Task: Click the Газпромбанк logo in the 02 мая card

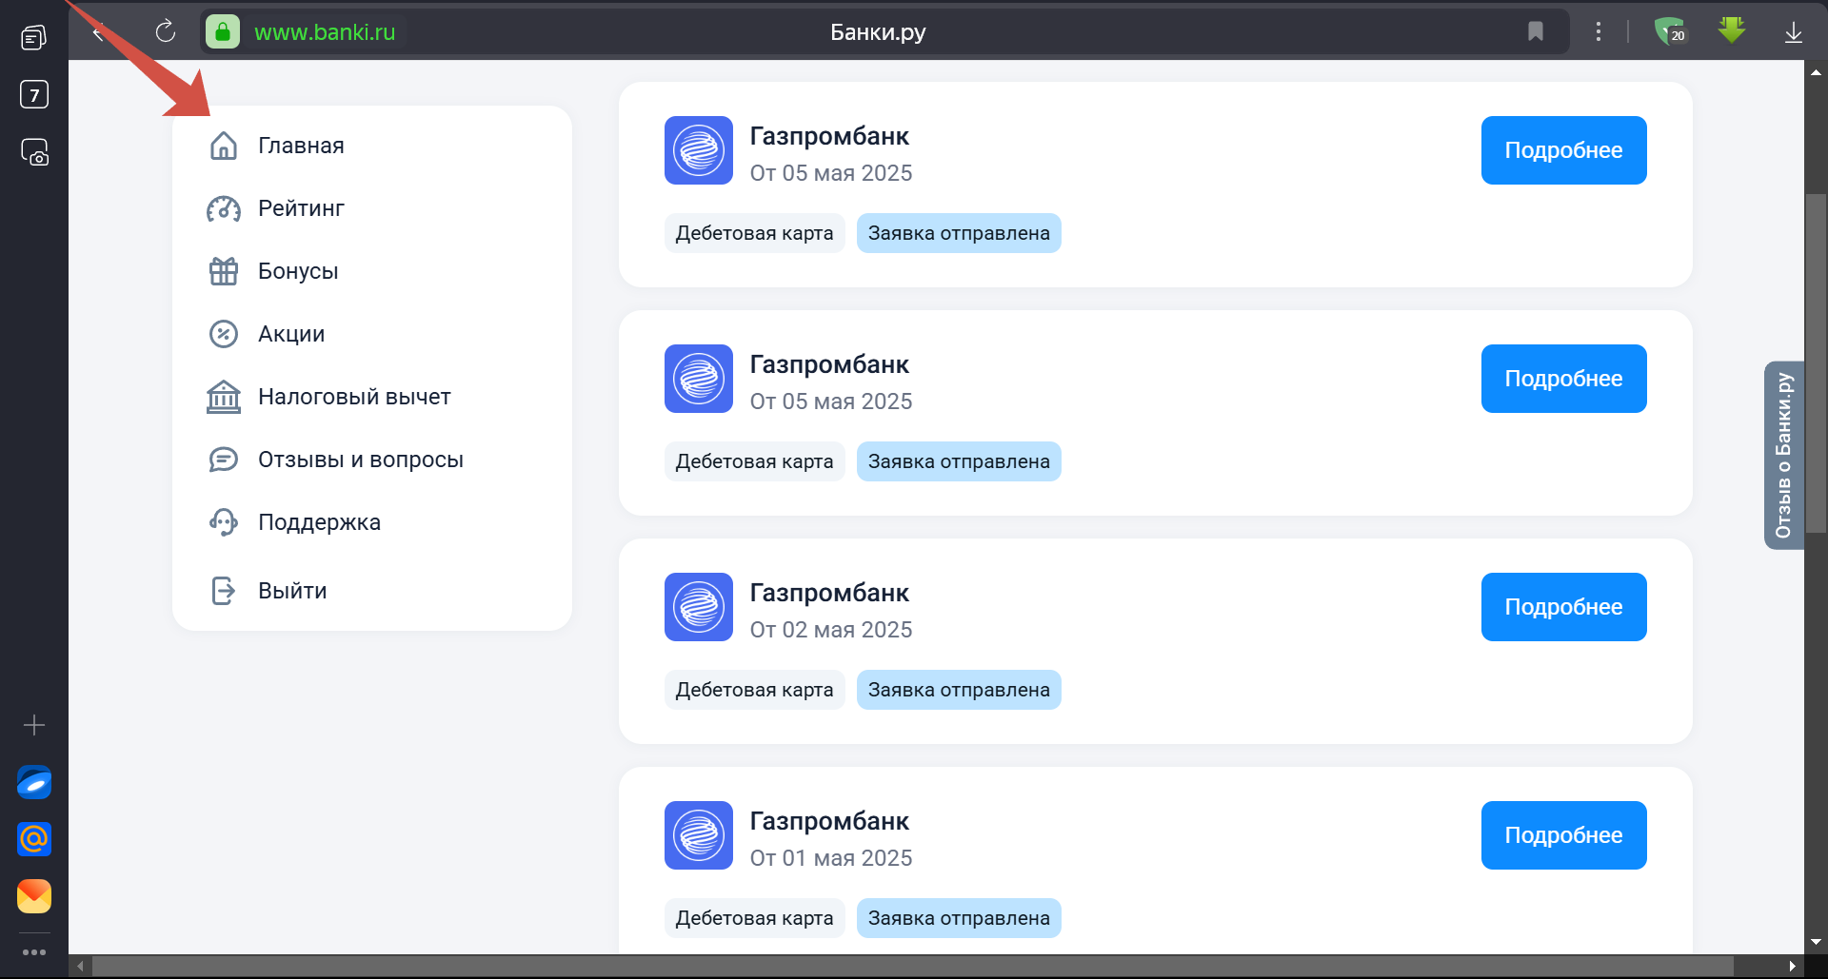Action: coord(699,607)
